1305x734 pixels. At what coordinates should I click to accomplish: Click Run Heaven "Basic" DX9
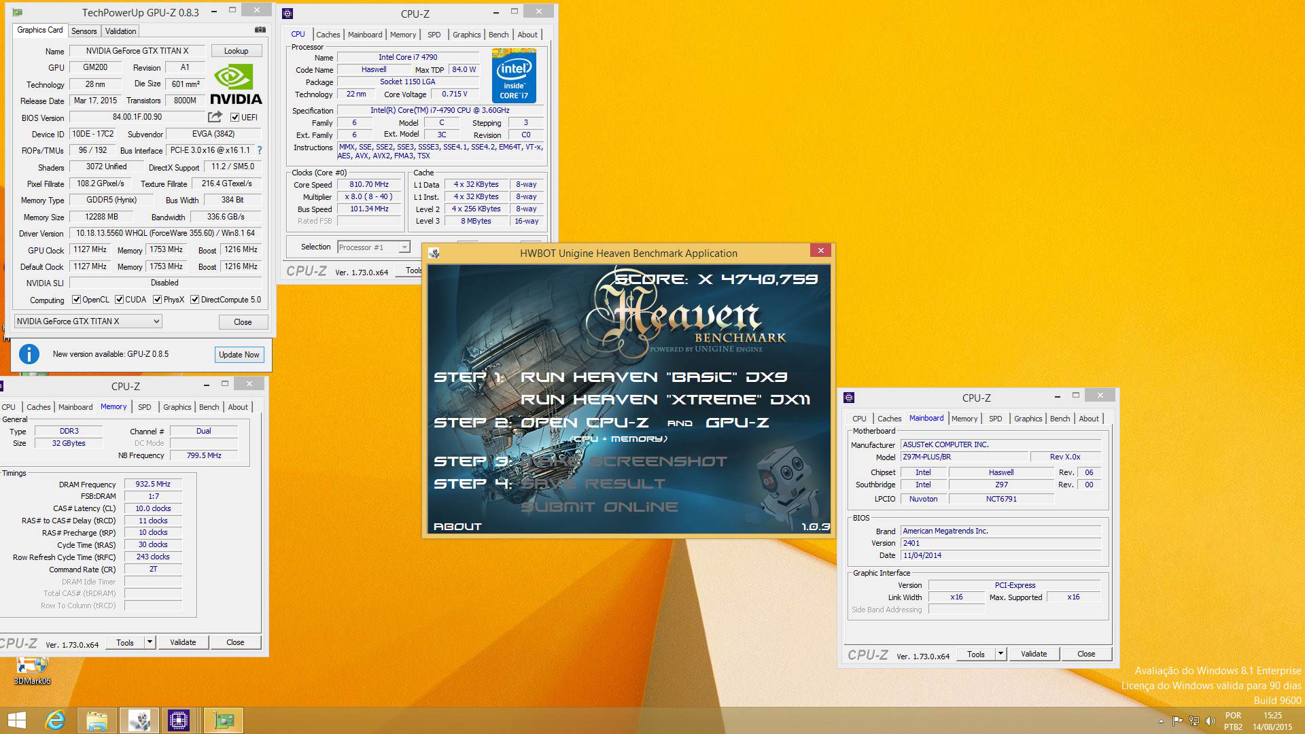click(654, 377)
